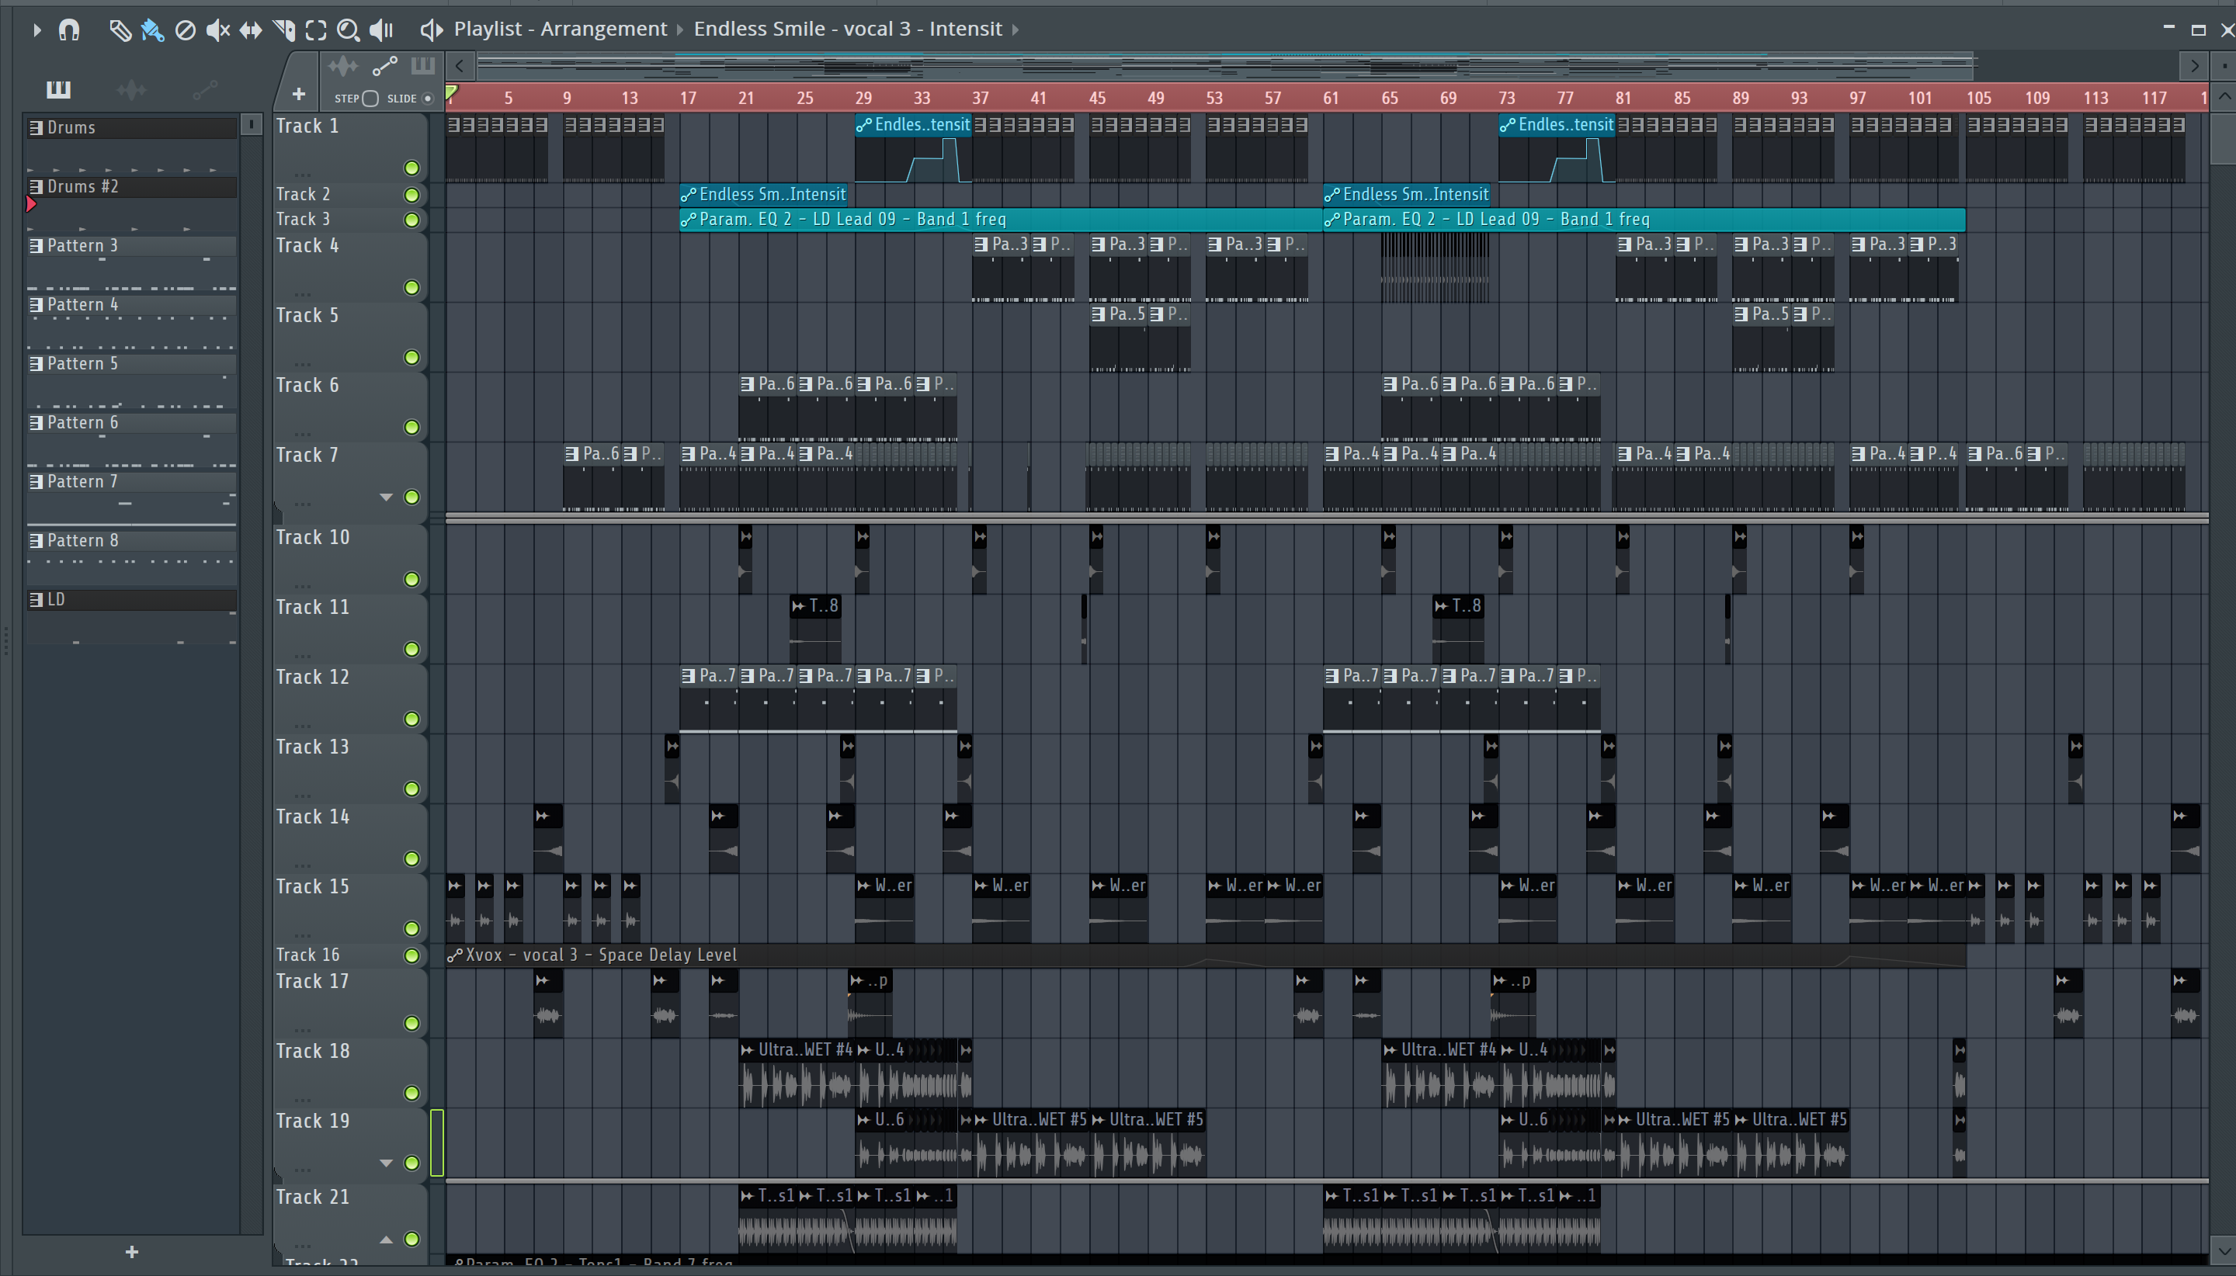Click bar 61 on the timeline ruler

[1331, 98]
